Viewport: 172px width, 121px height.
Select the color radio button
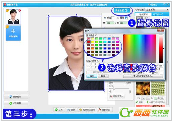tap(105, 18)
